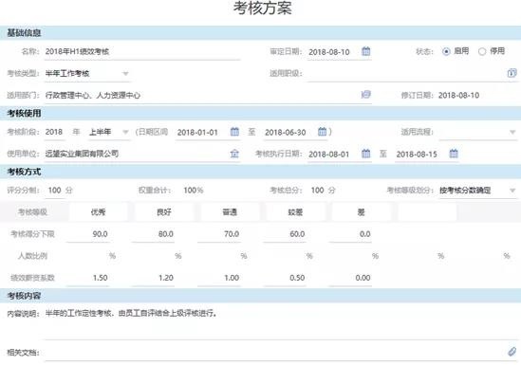Click the 良好 grade cell
This screenshot has height=365, width=521.
[164, 212]
